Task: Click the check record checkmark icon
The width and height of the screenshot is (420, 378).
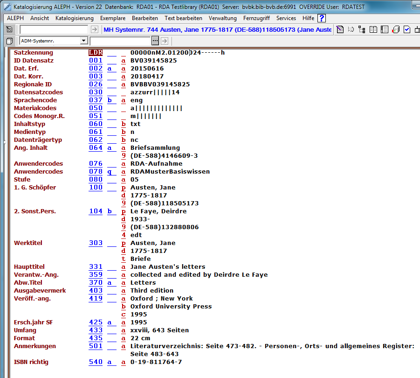Action: pyautogui.click(x=407, y=29)
